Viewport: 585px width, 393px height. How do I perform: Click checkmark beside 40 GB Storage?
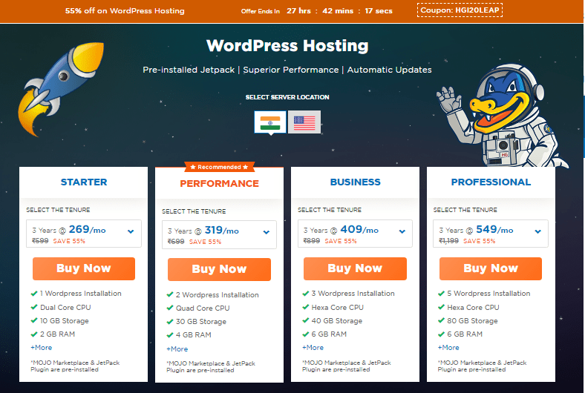click(306, 320)
